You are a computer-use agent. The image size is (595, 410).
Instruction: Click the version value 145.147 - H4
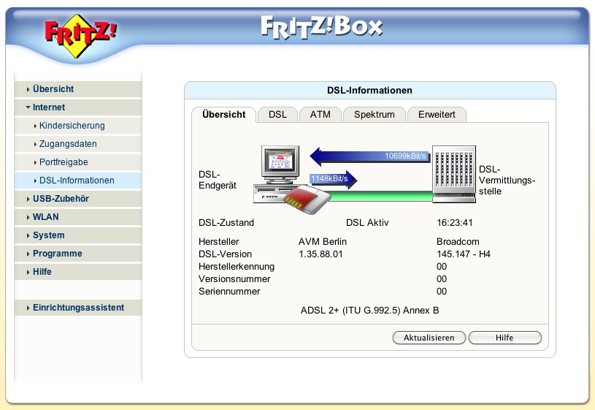[464, 254]
